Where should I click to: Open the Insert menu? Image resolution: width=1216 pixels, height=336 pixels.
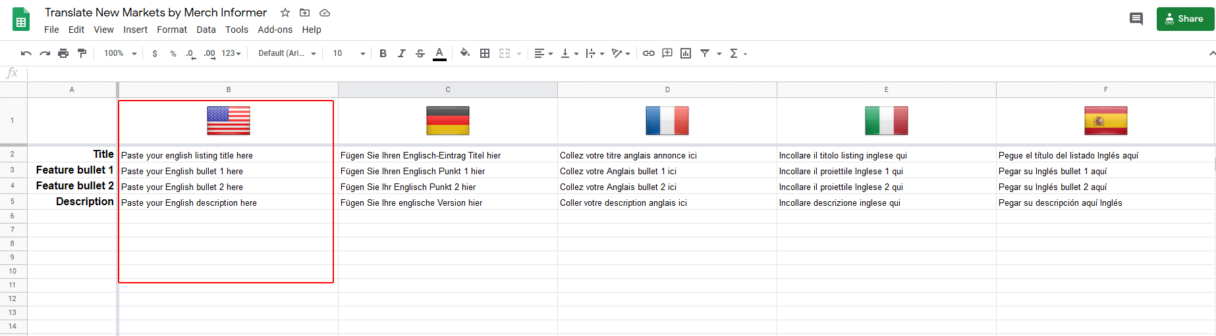[135, 30]
